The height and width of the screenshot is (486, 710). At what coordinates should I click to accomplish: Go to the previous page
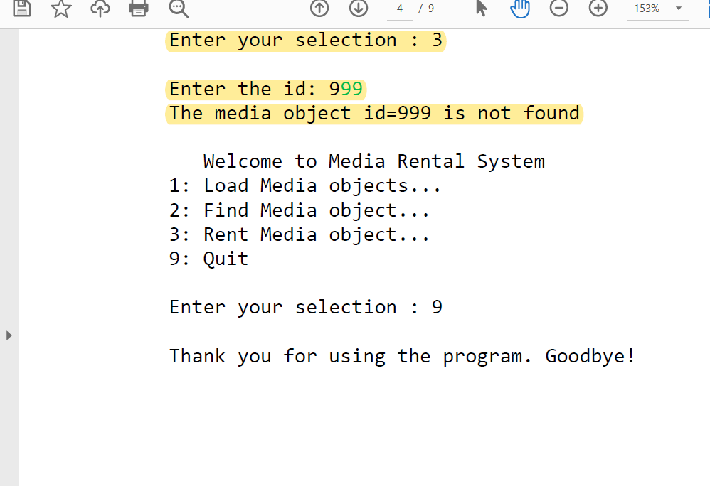(319, 9)
